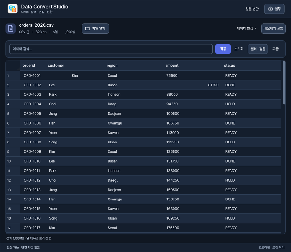Select amount cell 100500
The width and height of the screenshot is (291, 252).
(193, 114)
